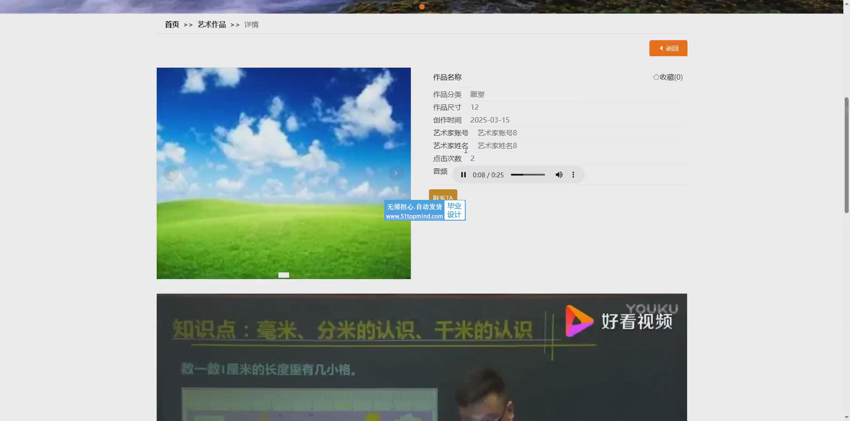
Task: Select the white carousel indicator under the image
Action: (x=284, y=275)
